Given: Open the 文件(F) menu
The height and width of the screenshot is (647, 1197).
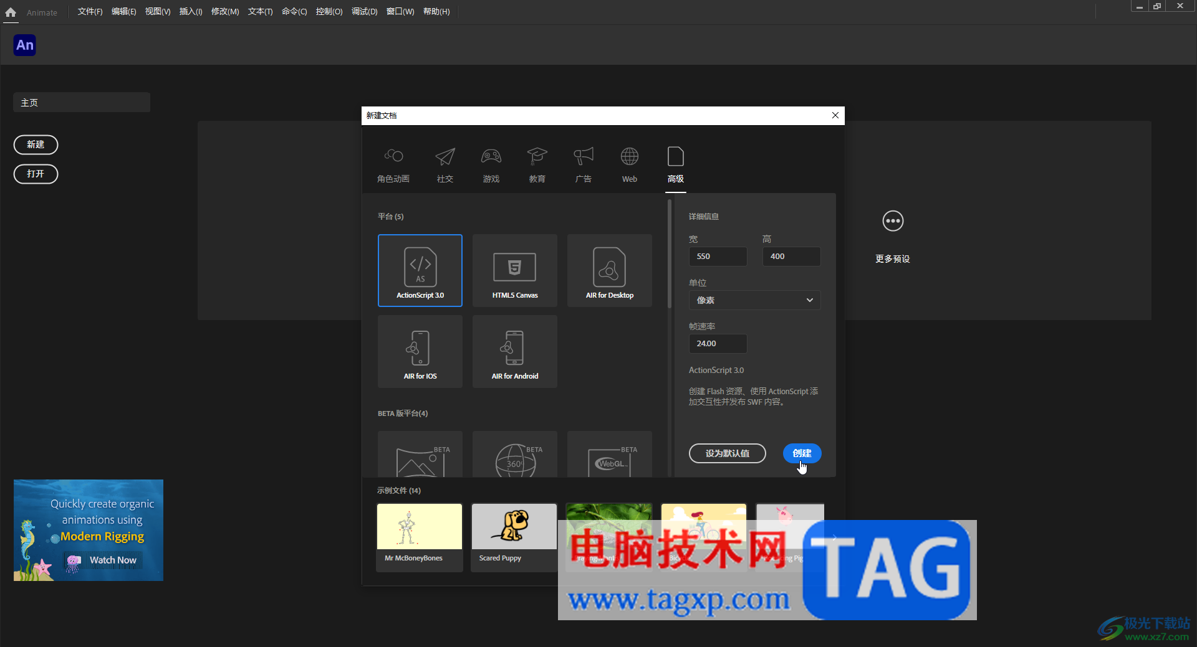Looking at the screenshot, I should [x=90, y=12].
